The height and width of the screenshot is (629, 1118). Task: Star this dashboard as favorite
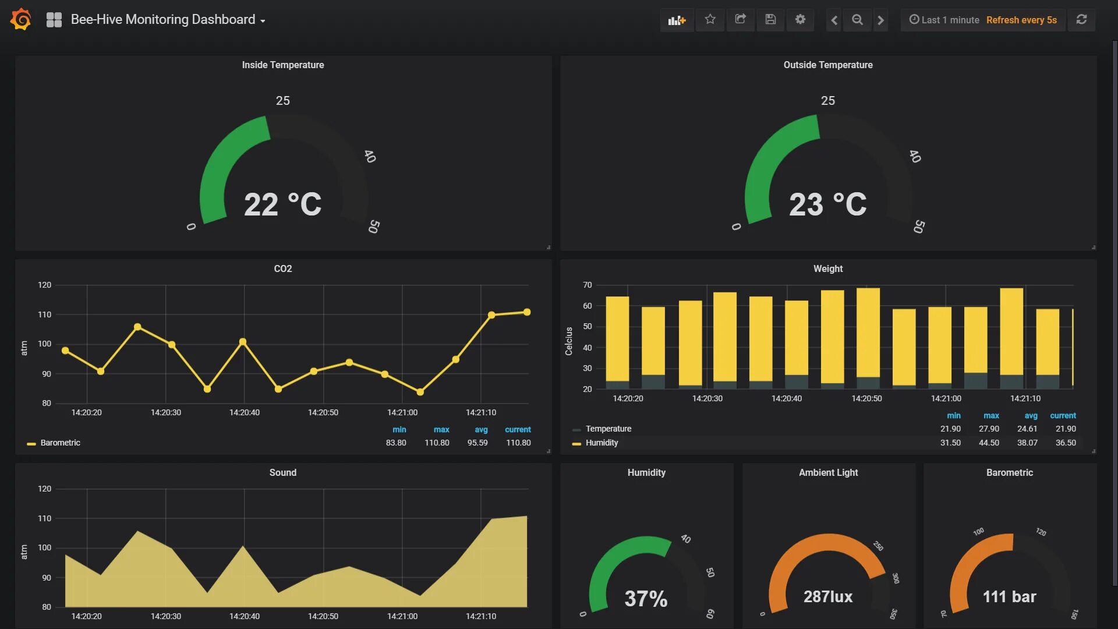point(710,20)
